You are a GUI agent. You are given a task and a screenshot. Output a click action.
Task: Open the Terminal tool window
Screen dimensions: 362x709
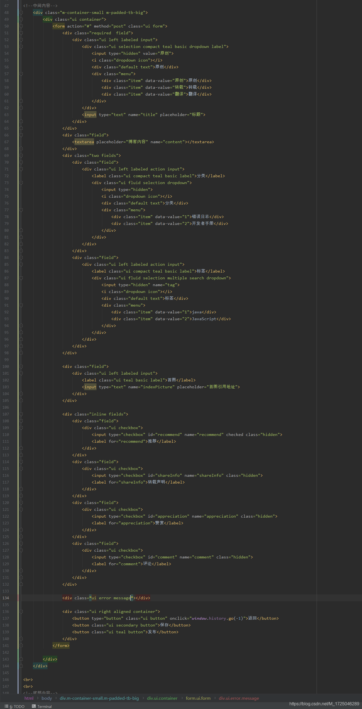pyautogui.click(x=42, y=706)
